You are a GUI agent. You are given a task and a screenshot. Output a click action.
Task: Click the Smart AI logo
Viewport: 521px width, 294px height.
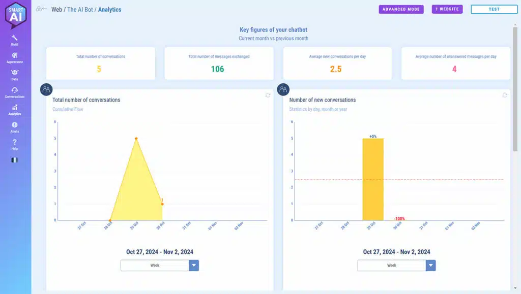pyautogui.click(x=15, y=15)
